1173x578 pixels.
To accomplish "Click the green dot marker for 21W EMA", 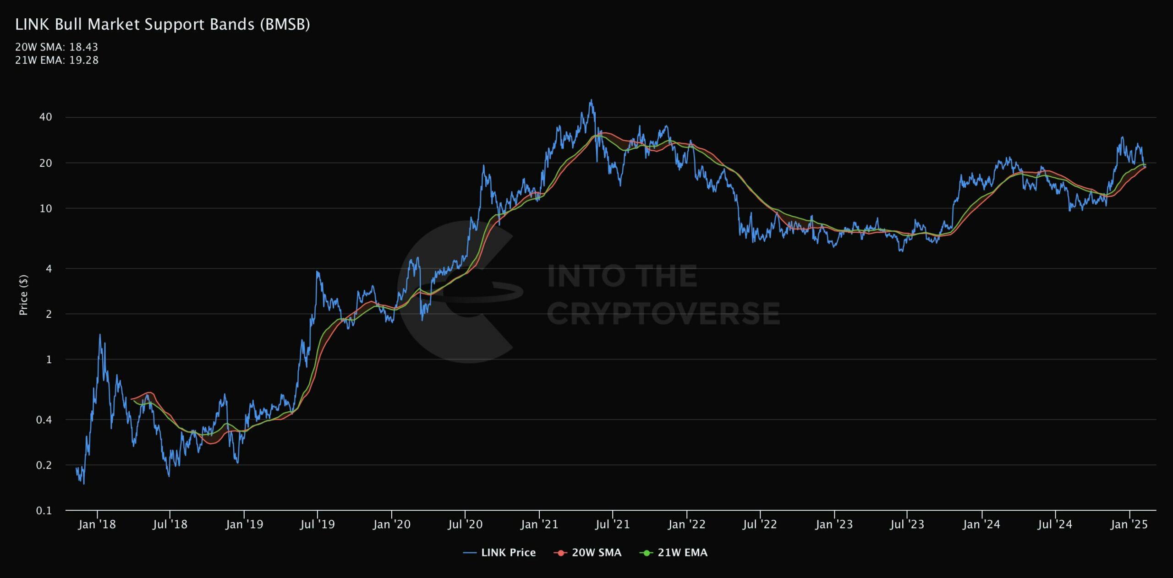I will click(646, 553).
